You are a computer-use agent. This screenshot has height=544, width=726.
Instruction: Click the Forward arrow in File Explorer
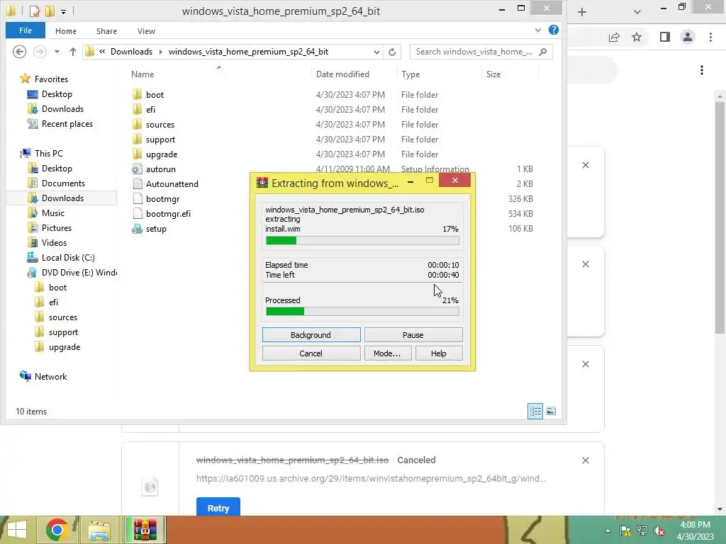pos(40,51)
